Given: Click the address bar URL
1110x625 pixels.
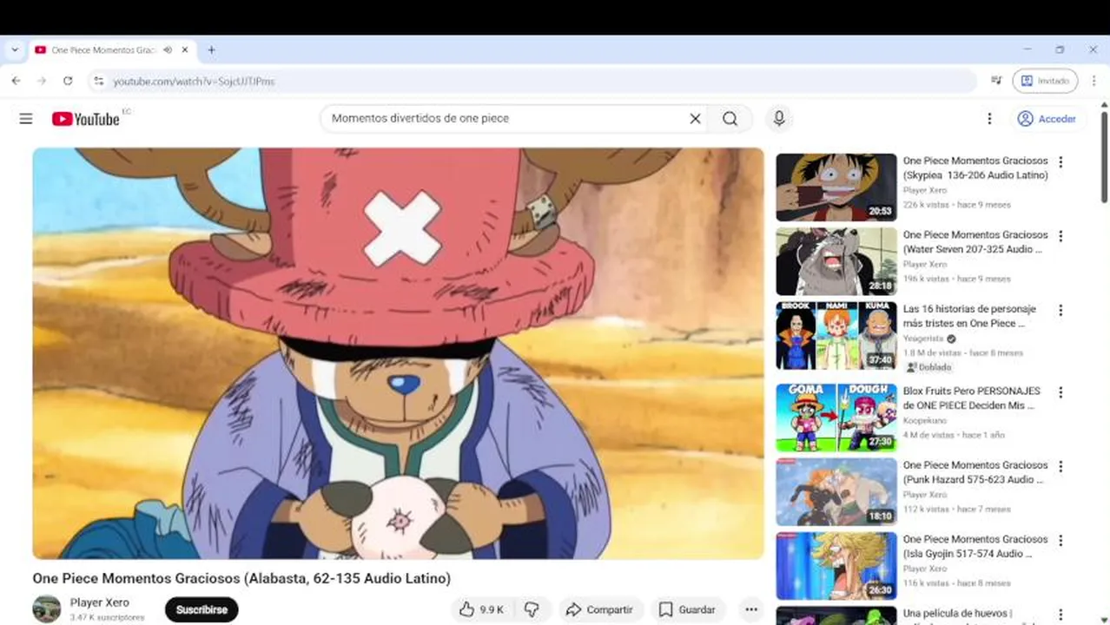Looking at the screenshot, I should tap(194, 81).
